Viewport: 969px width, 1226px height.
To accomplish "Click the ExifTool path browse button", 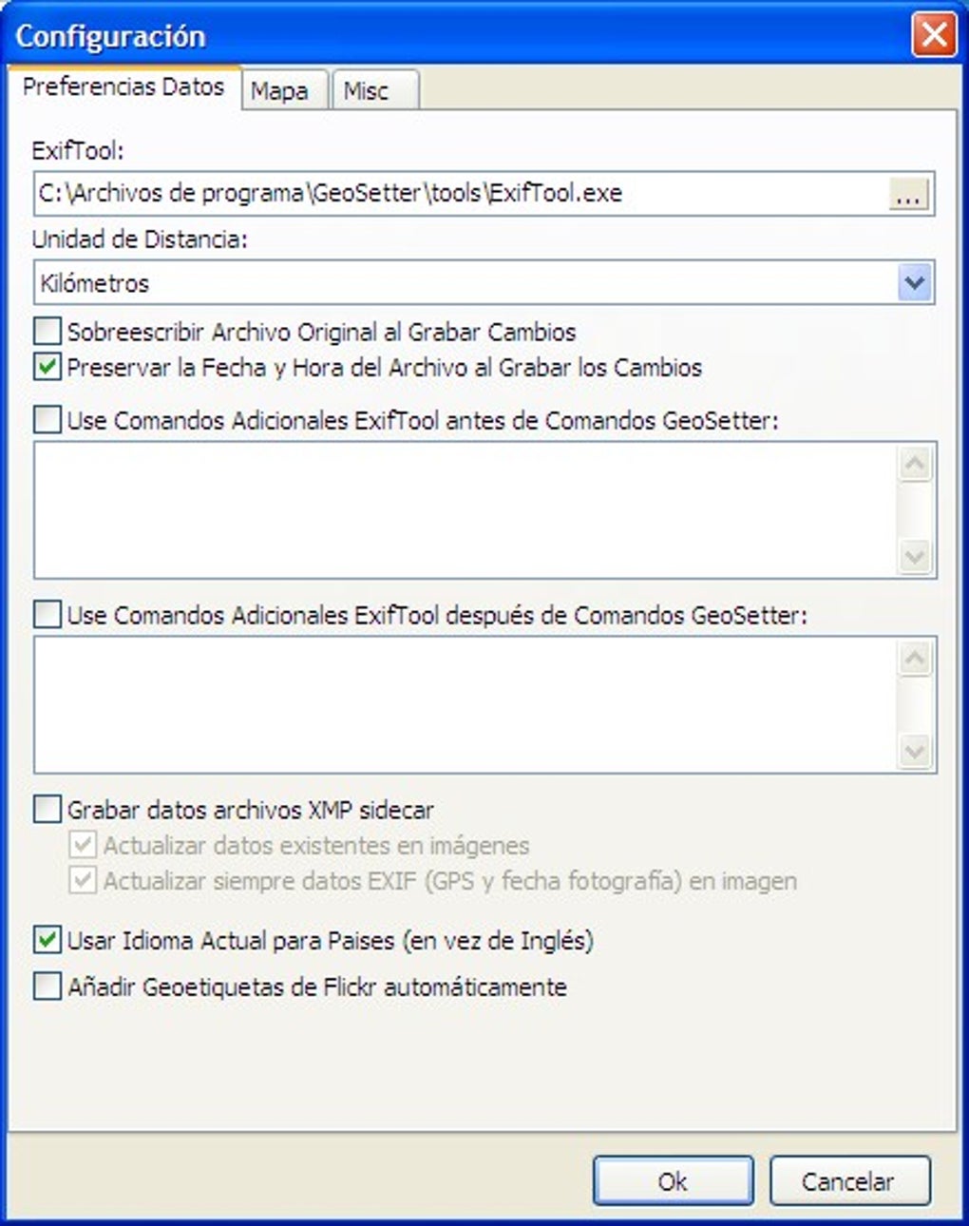I will (x=908, y=195).
